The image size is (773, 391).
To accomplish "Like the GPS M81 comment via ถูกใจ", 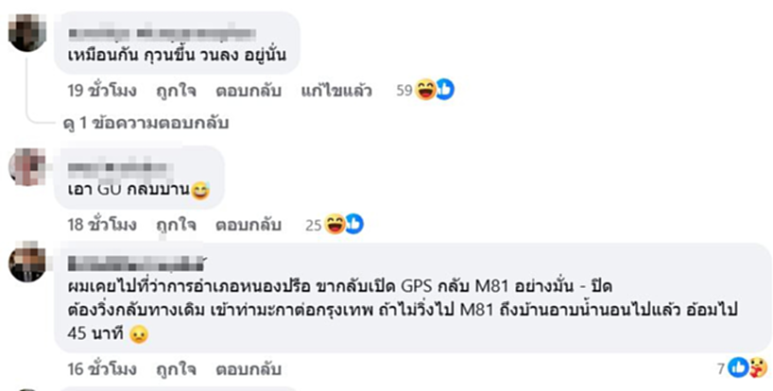I will (x=176, y=366).
